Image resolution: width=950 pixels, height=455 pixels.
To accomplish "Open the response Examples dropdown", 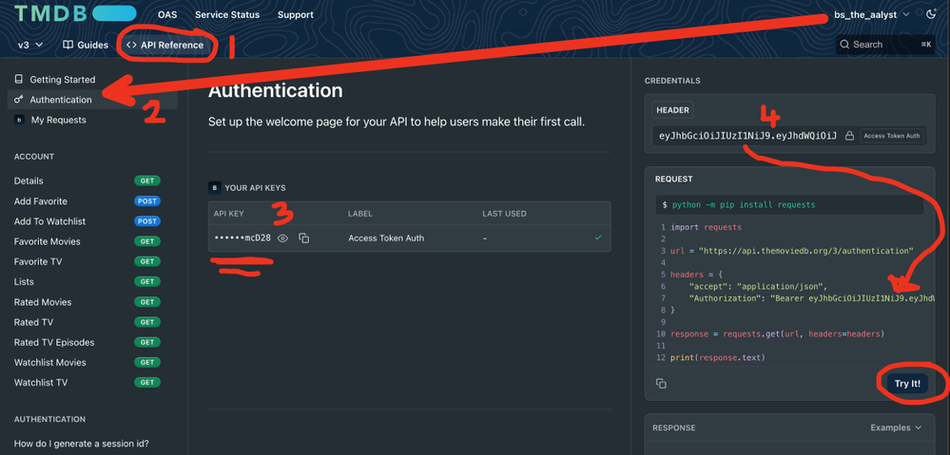I will tap(896, 427).
